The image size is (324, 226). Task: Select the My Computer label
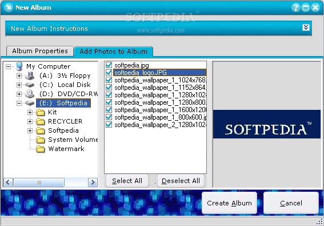48,66
